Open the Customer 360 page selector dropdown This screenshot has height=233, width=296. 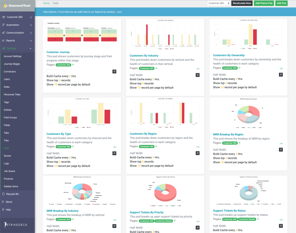coord(219,3)
